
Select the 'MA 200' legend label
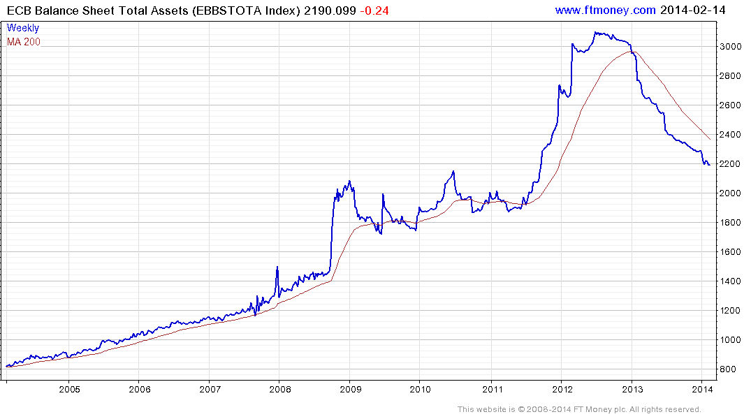(x=24, y=42)
